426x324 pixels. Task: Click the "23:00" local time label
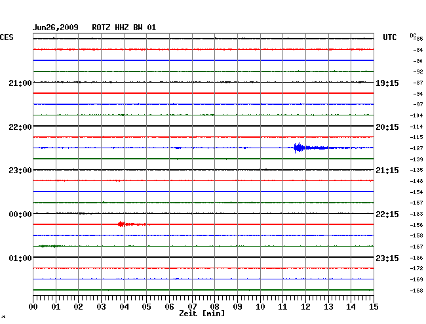[20, 171]
